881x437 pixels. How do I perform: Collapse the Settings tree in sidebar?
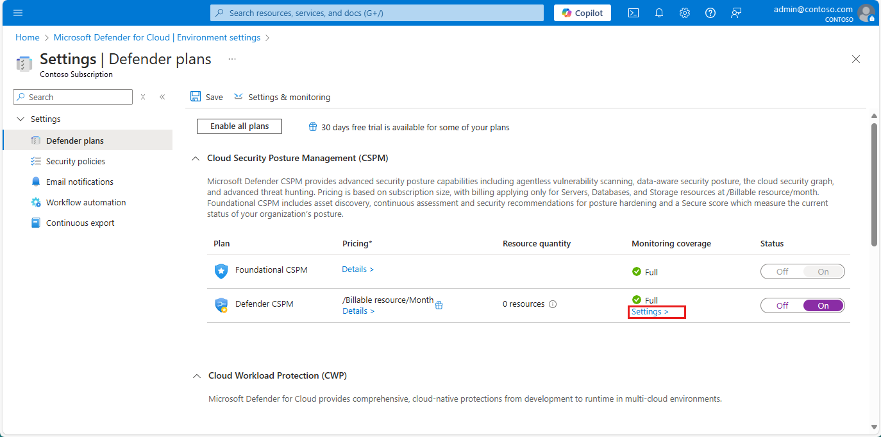(21, 119)
